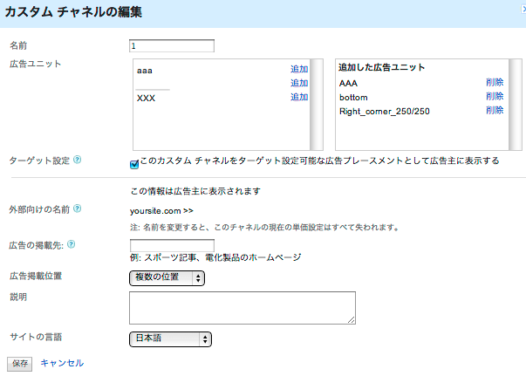Screen dimensions: 526x376
Task: Click inside the 説明 text area
Action: 242,308
